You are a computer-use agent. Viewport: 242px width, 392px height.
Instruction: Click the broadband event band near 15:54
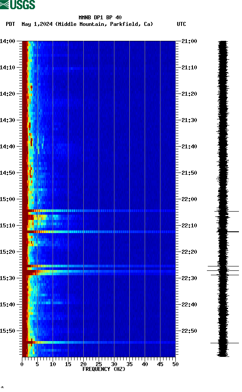(x=99, y=342)
